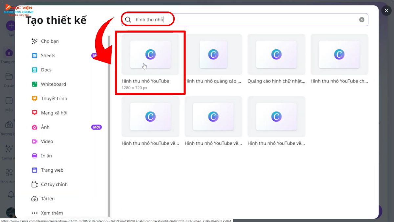Image resolution: width=394 pixels, height=222 pixels.
Task: Choose Quảng cáo hình chữ nhật option
Action: [x=276, y=59]
